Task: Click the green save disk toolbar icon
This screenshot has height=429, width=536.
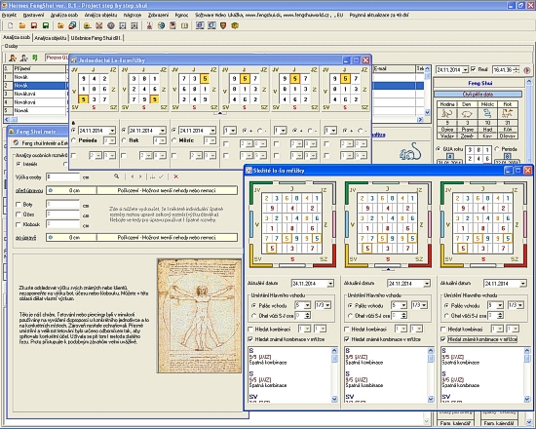Action: [46, 25]
